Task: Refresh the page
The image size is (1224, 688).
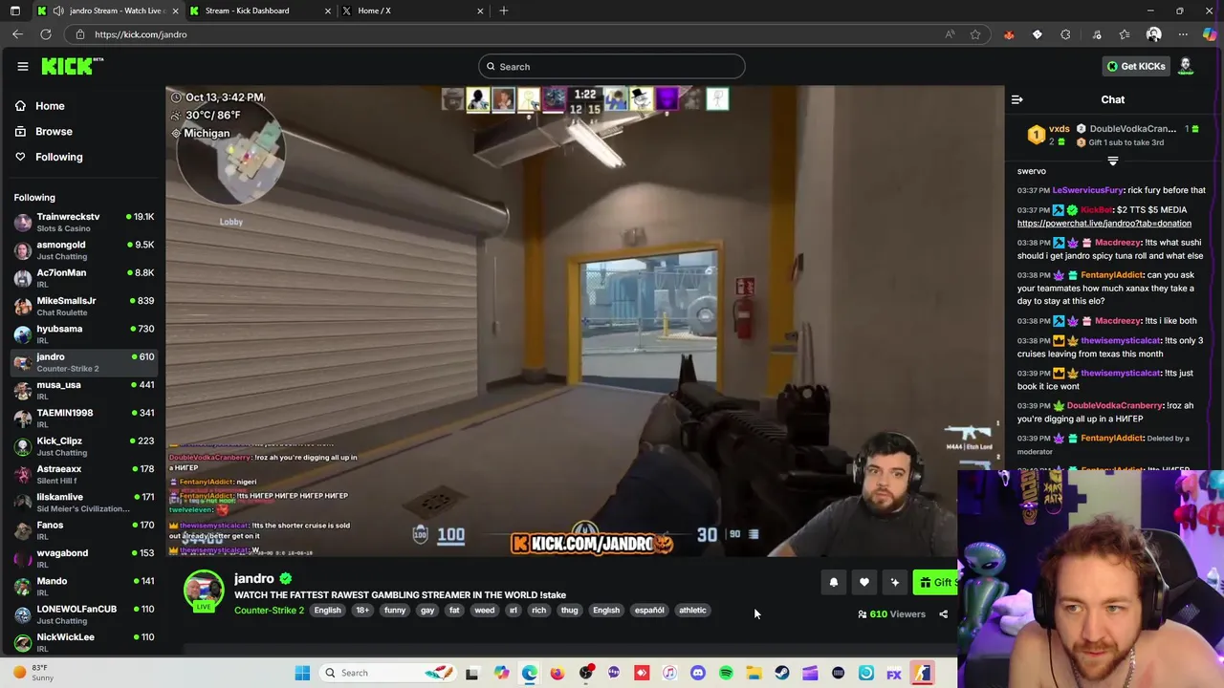Action: [x=45, y=34]
